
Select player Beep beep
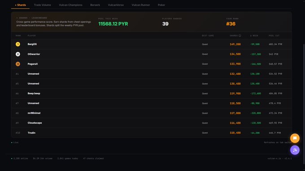[x=34, y=93]
